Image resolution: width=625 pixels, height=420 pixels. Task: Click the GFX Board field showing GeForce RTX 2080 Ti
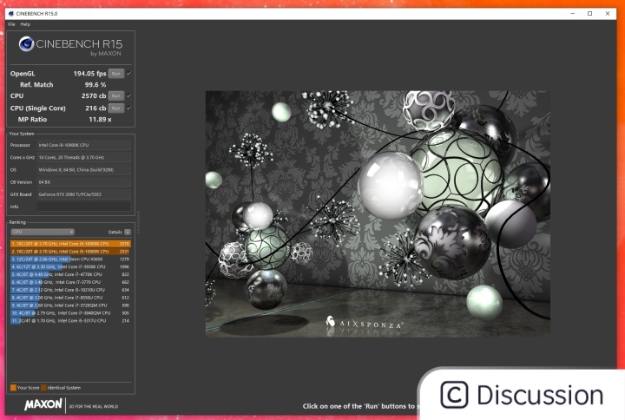point(83,194)
